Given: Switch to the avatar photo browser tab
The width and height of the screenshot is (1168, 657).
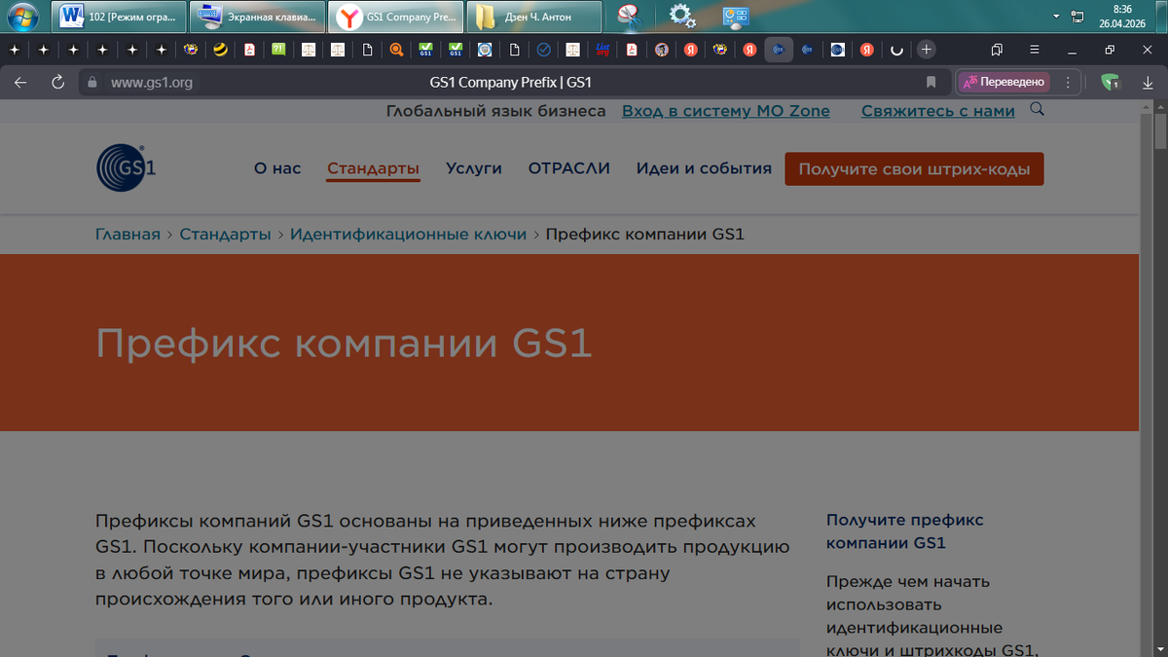Looking at the screenshot, I should 661,49.
